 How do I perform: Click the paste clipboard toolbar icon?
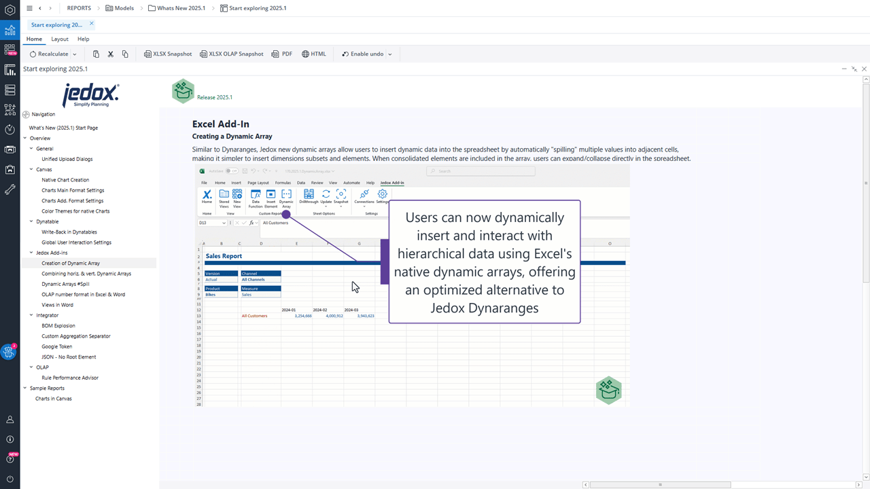click(x=96, y=54)
